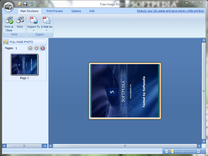
Task: Close the Free Image Printer window
Action: [x=201, y=2]
